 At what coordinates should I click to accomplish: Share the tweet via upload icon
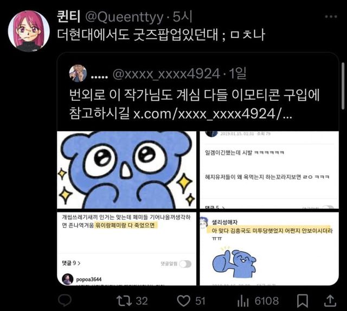point(330,301)
